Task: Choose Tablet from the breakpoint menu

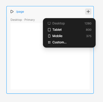Action: (69, 30)
